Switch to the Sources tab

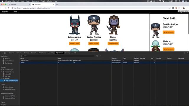pos(26,53)
